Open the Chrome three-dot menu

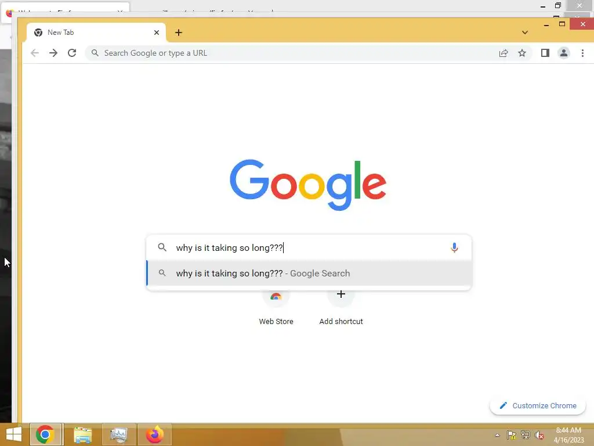coord(582,53)
